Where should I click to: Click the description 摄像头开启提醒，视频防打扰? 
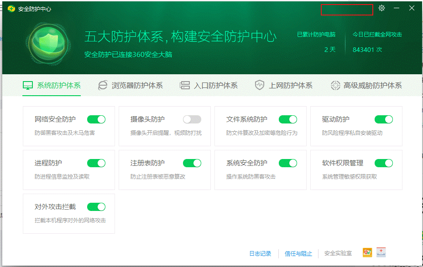[166, 133]
